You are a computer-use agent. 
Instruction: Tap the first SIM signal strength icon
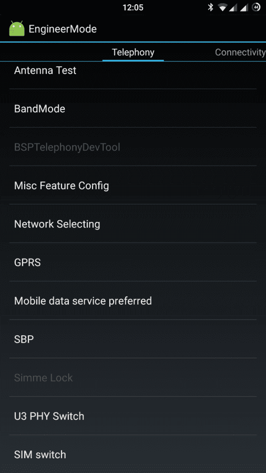[233, 7]
